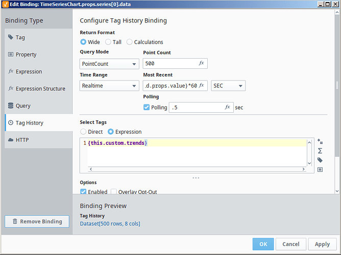This screenshot has width=341, height=255.
Task: Open the SEC time unit dropdown
Action: (228, 86)
